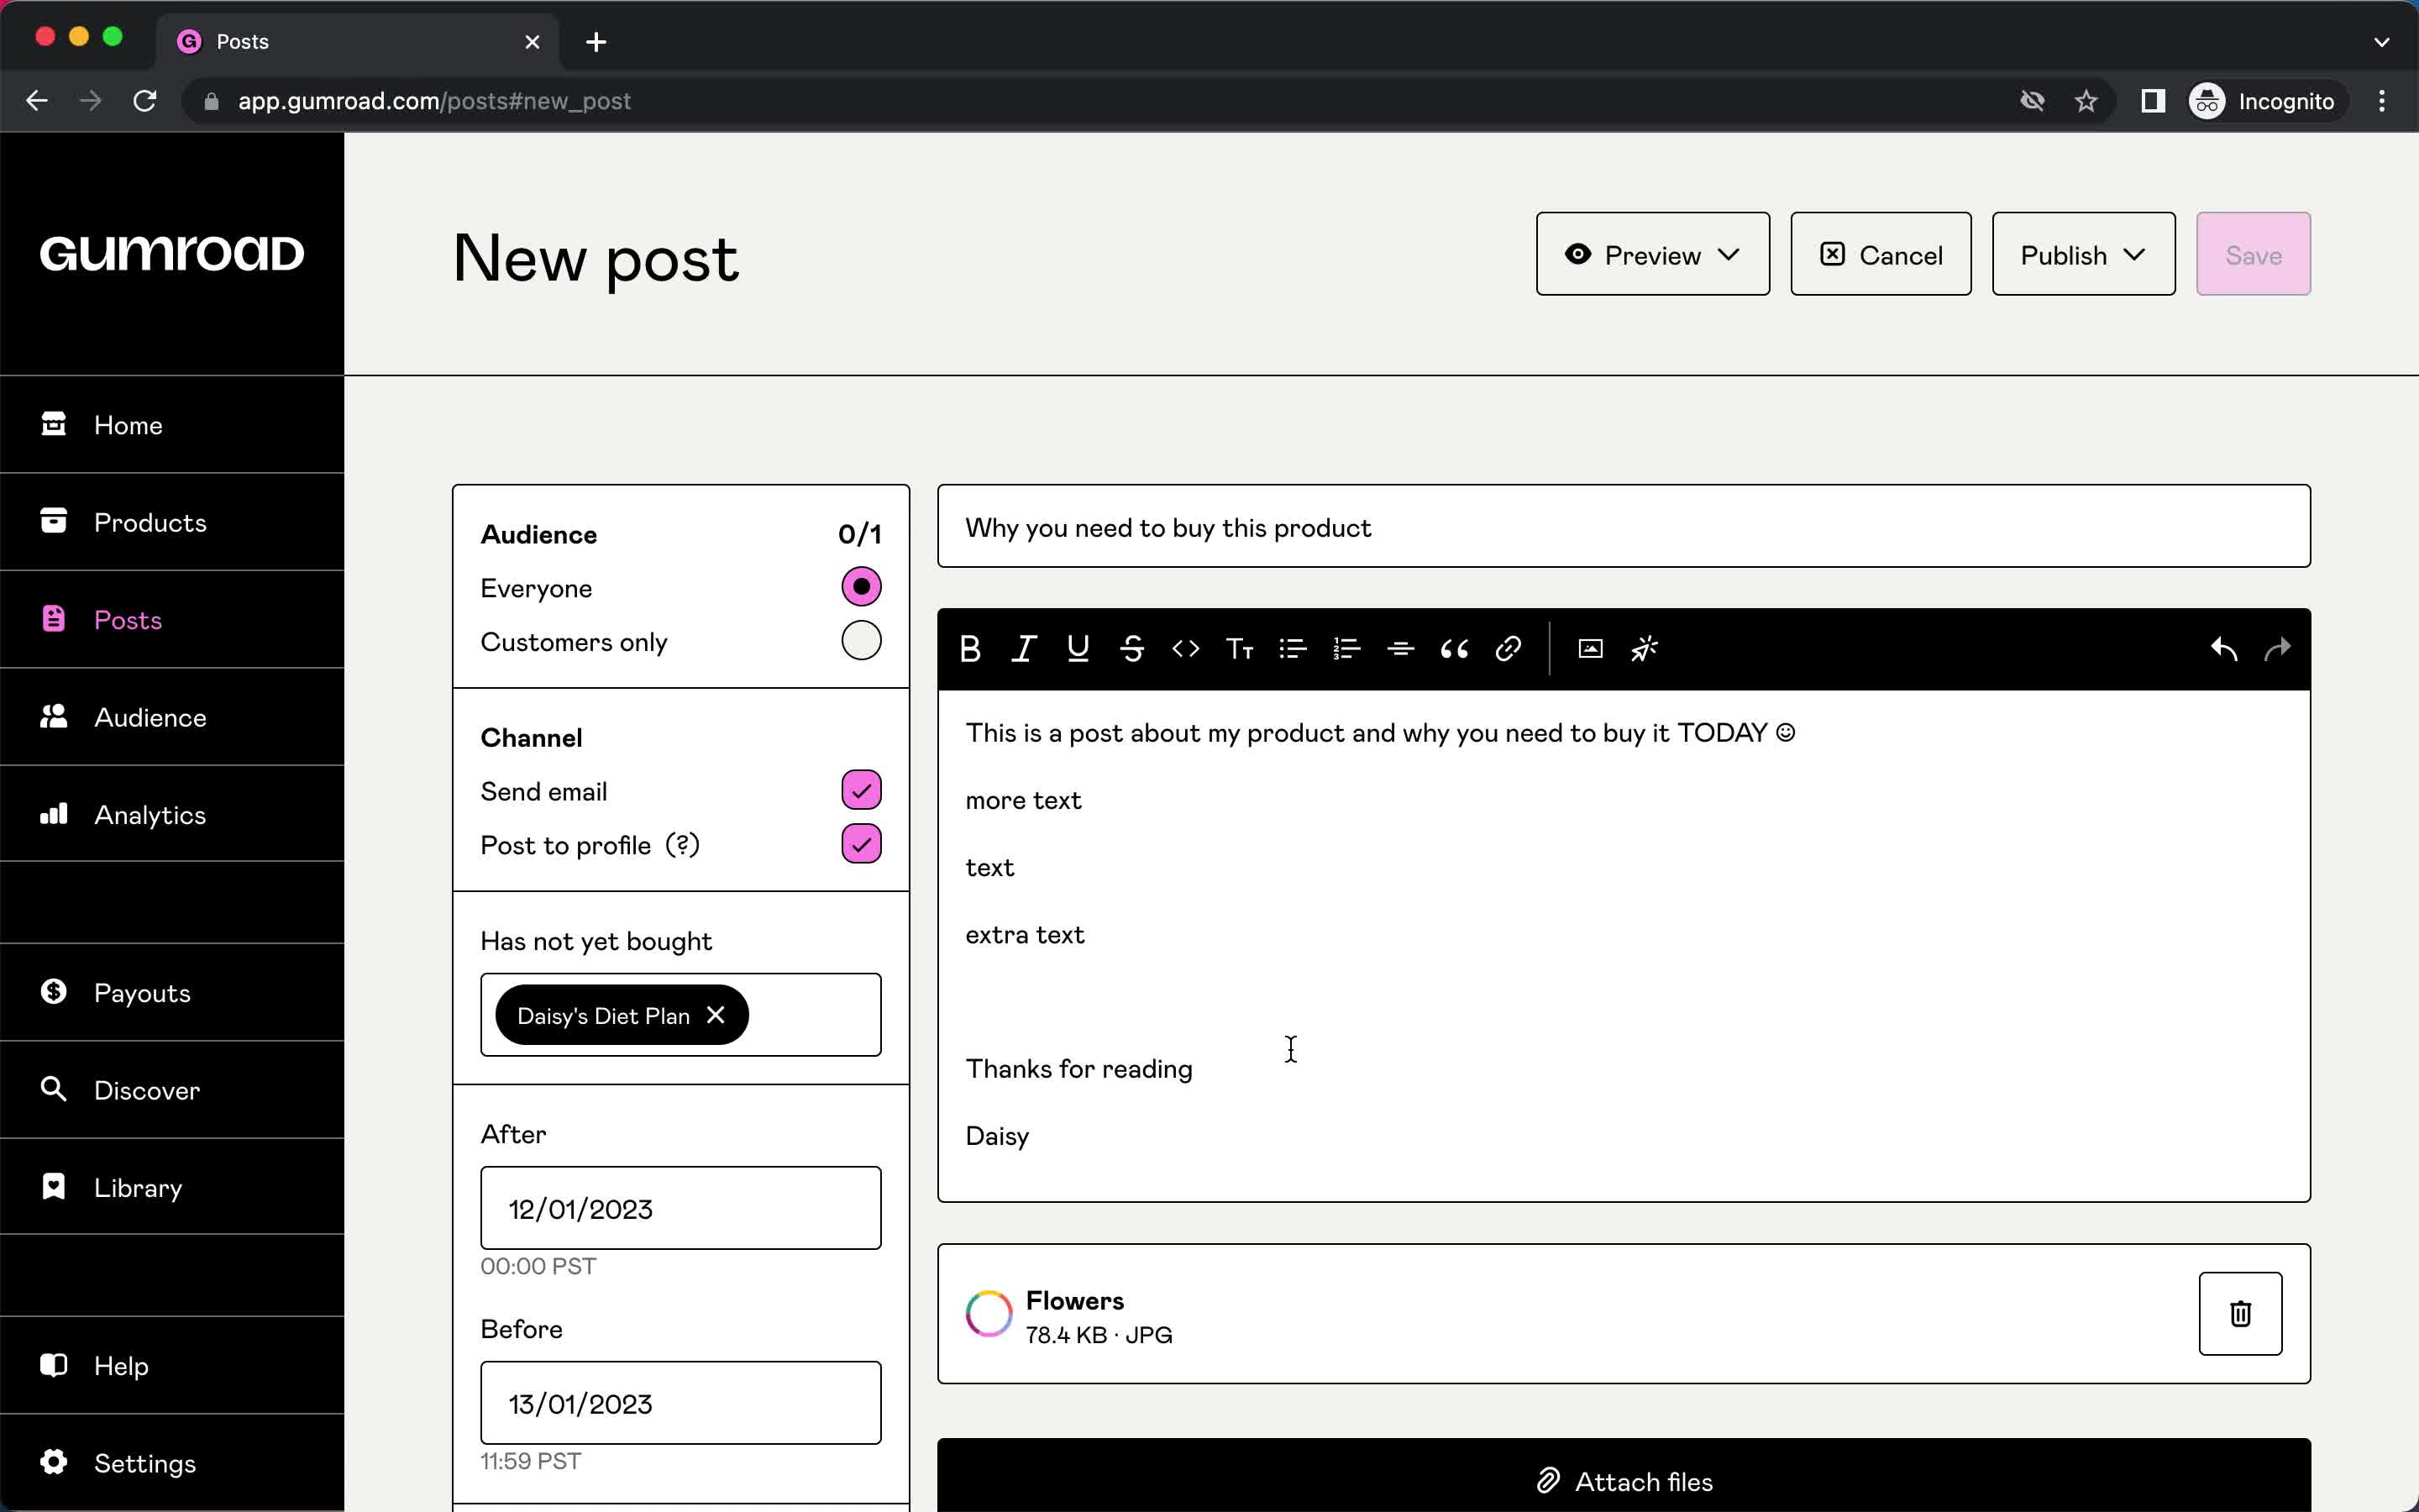Insert an image into the post
This screenshot has height=1512, width=2419.
(x=1588, y=648)
